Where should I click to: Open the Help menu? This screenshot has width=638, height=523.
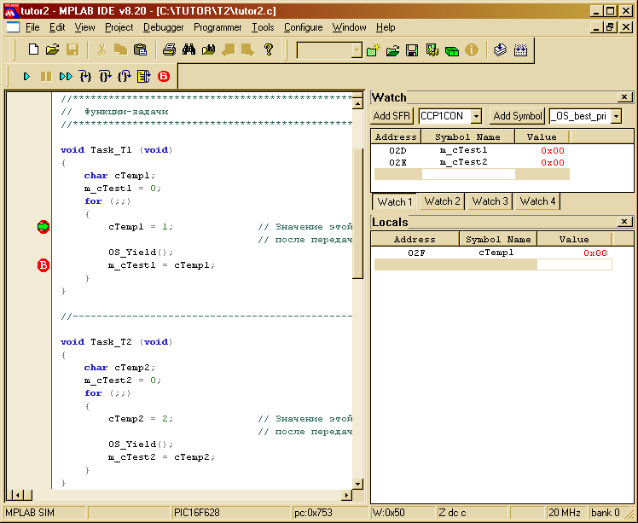click(x=386, y=27)
